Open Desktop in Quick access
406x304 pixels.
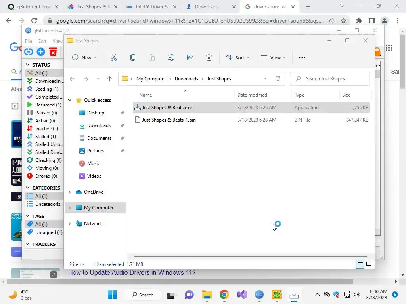96,113
